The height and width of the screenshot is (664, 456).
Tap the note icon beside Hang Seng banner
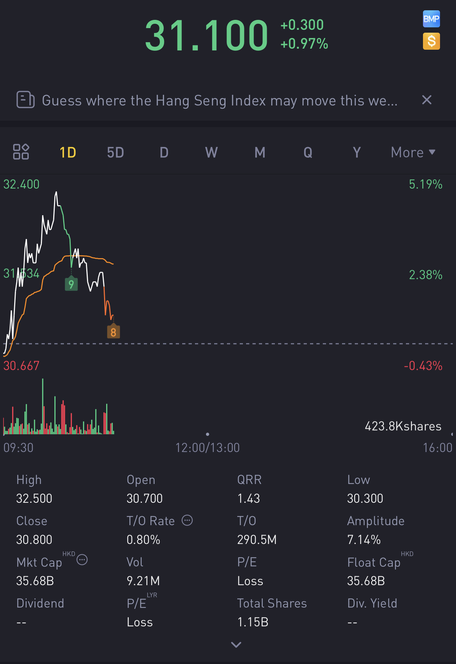point(26,100)
